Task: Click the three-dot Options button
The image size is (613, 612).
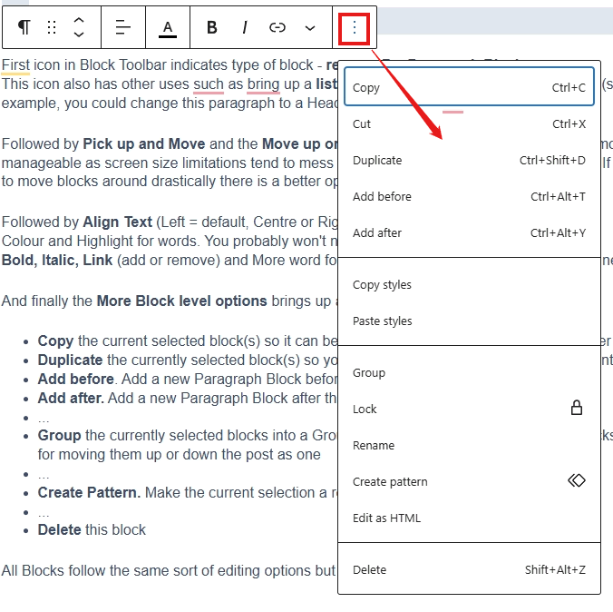Action: coord(355,28)
